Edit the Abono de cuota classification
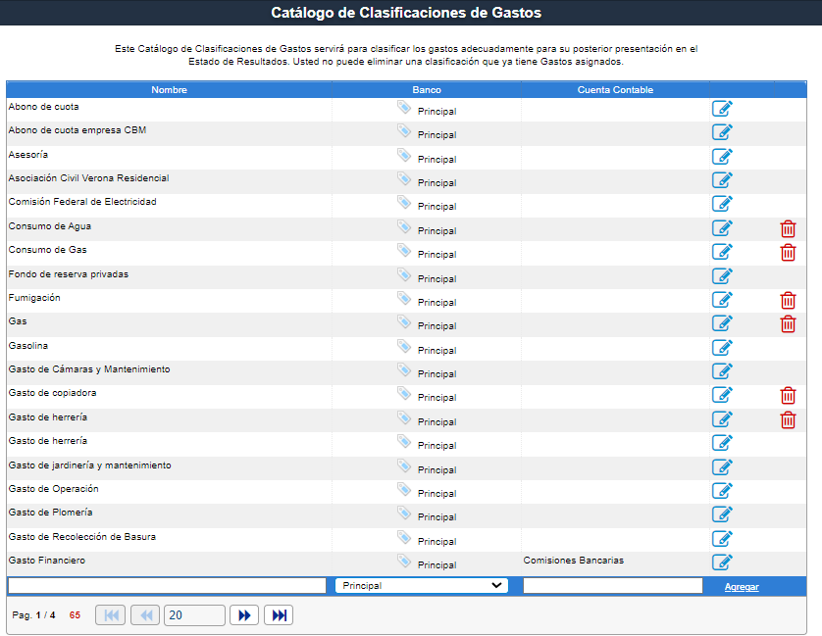The width and height of the screenshot is (822, 636). (x=722, y=109)
